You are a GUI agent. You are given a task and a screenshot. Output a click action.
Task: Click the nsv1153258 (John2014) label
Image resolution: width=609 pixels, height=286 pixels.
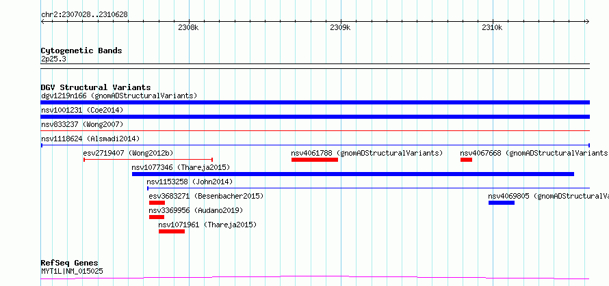190,182
